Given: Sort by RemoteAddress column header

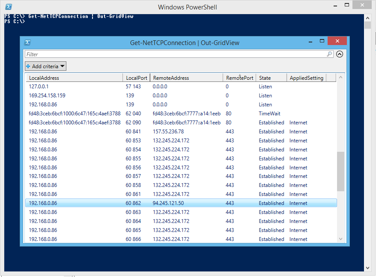Looking at the screenshot, I should click(186, 78).
